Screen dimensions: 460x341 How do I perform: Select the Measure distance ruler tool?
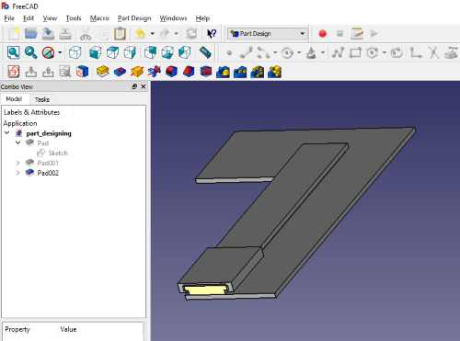click(x=205, y=52)
